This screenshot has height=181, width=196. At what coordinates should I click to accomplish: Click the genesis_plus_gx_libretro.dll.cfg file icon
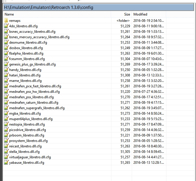[6, 64]
